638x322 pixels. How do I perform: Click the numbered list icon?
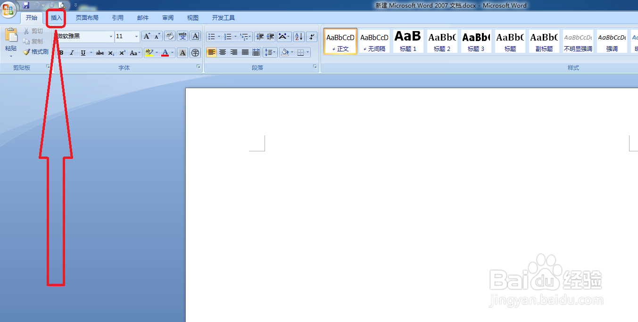coord(228,36)
